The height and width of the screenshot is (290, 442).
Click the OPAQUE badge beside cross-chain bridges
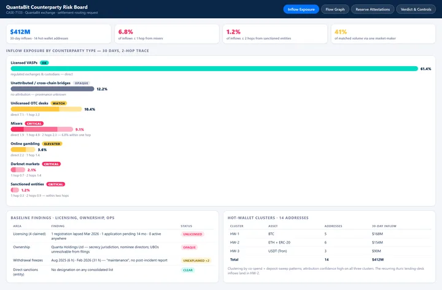[82, 83]
